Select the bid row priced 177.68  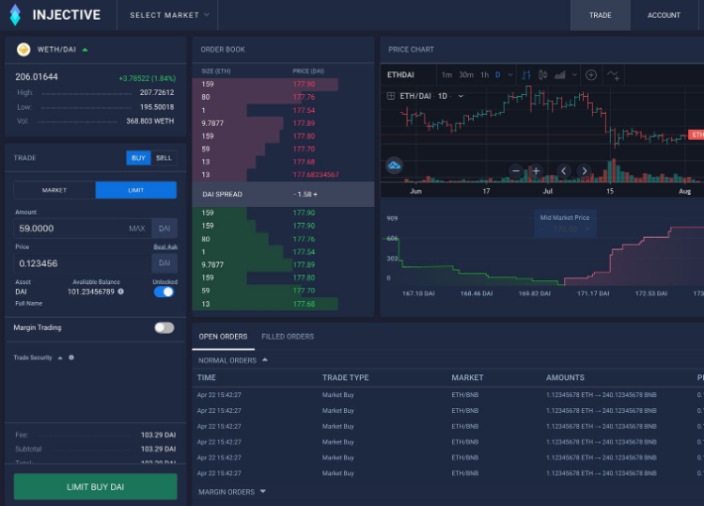[283, 304]
